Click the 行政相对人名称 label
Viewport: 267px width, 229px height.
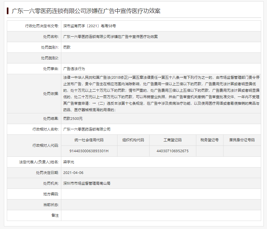pyautogui.click(x=46, y=129)
